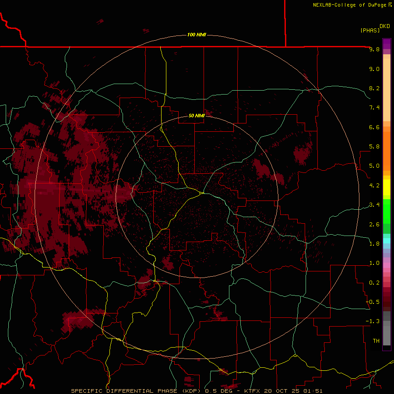Click the 1.8 legend value

[x=374, y=244]
